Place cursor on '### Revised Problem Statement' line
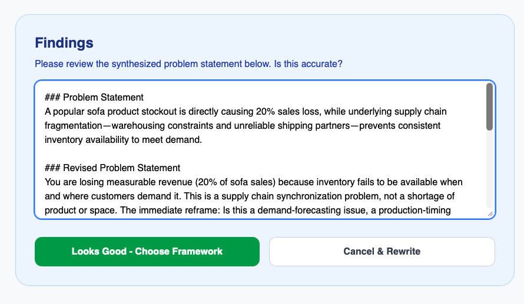Viewport: 524px width, 304px height. (112, 168)
